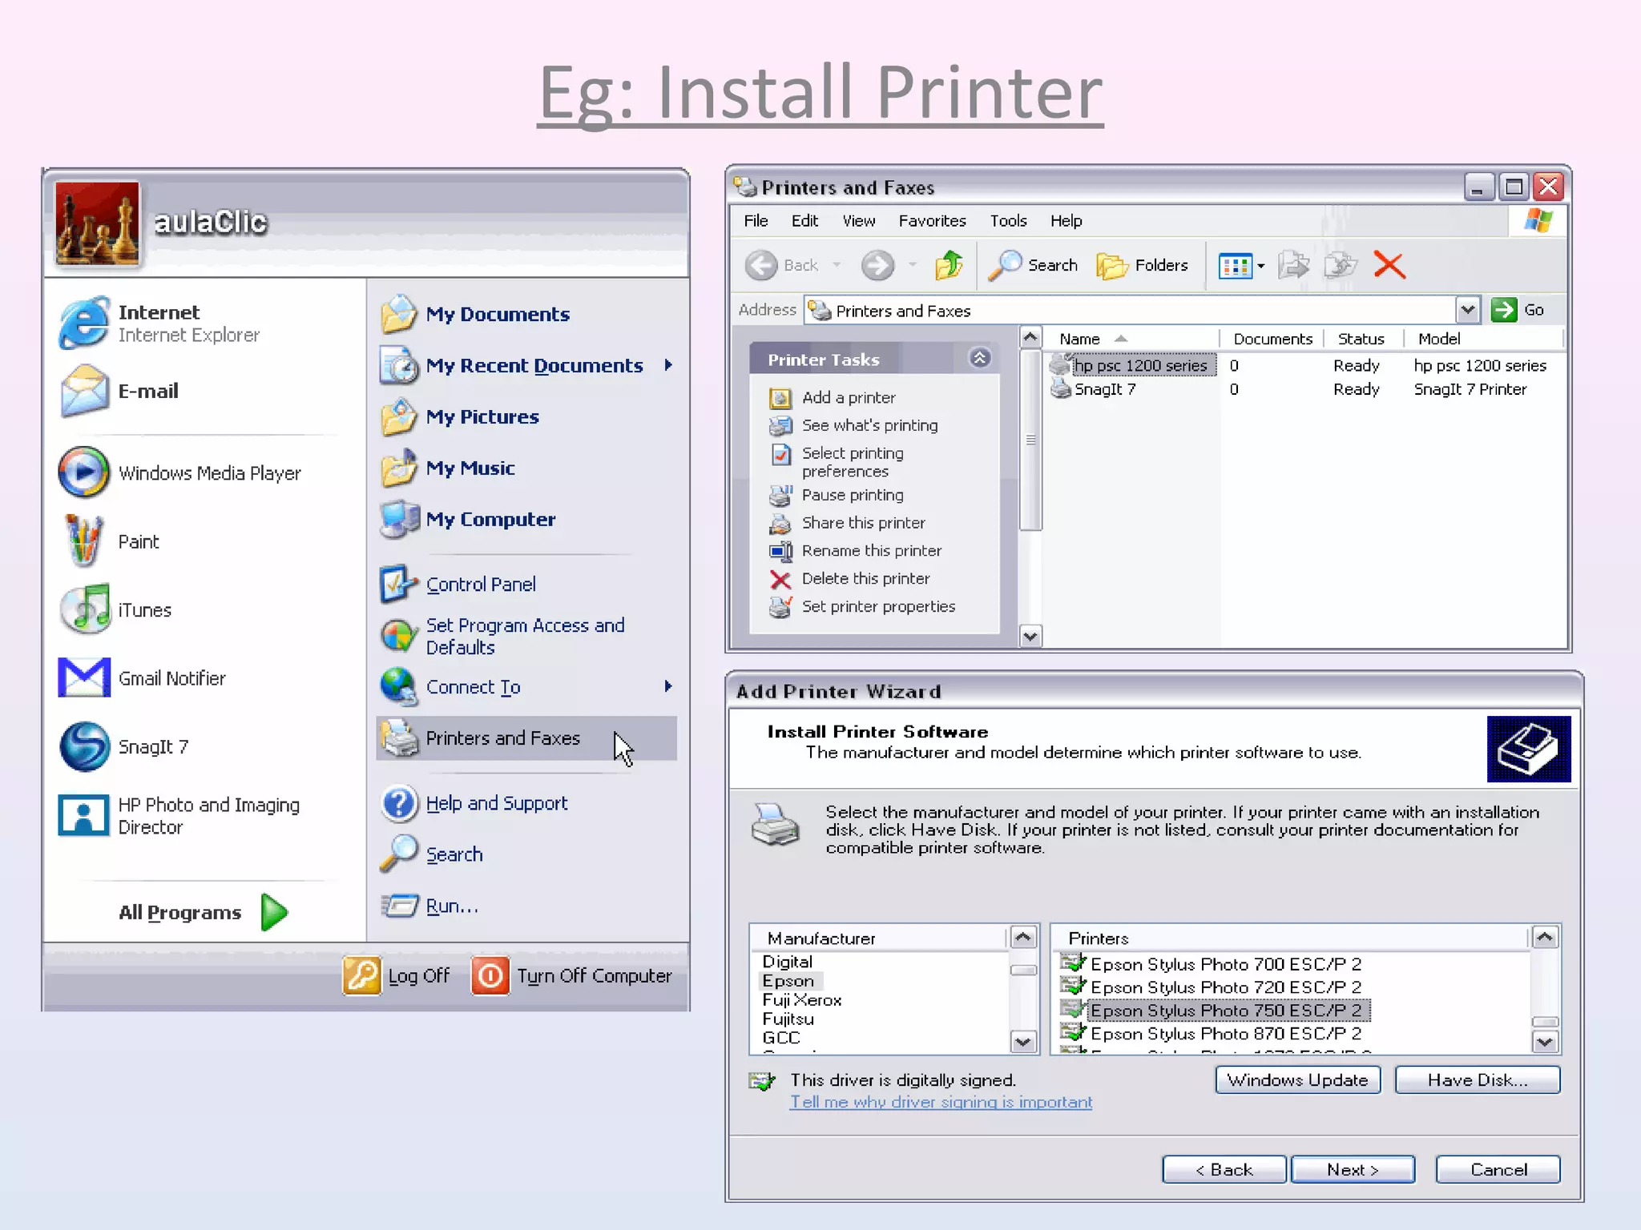This screenshot has width=1641, height=1230.
Task: Open Help and Support
Action: 474,803
